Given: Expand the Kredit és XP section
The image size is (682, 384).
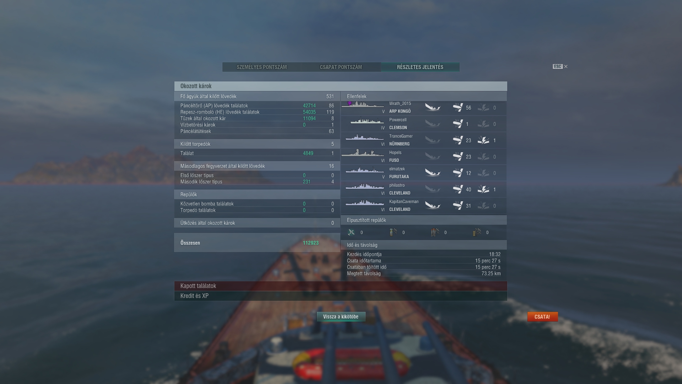Looking at the screenshot, I should pos(341,296).
